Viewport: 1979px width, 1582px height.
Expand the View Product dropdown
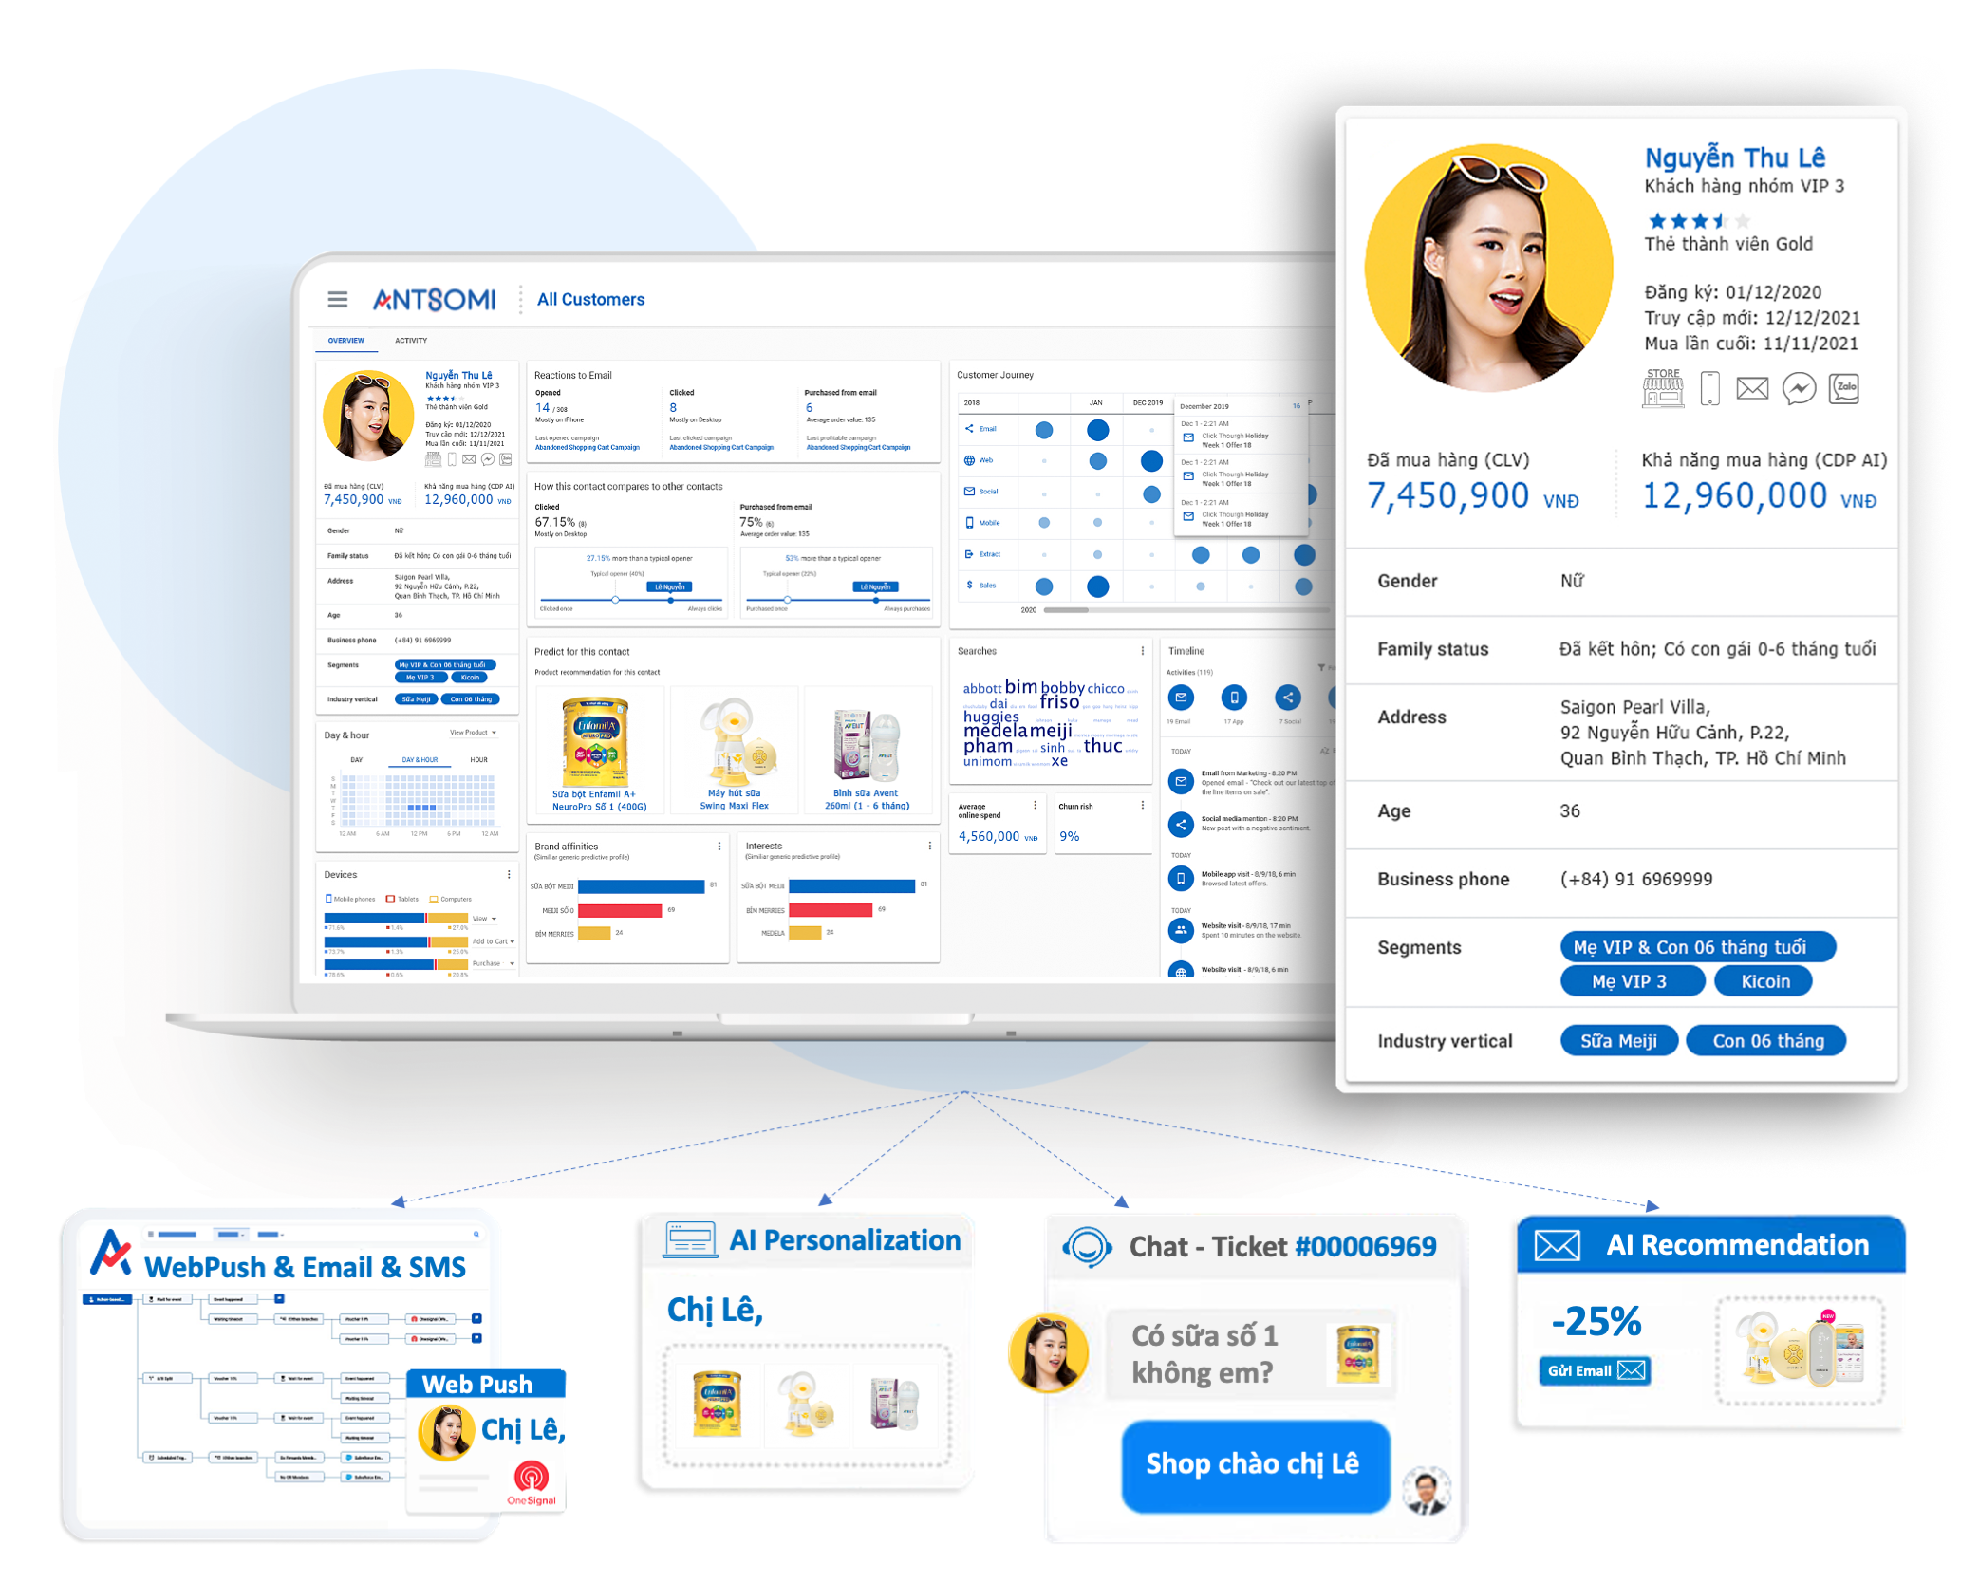tap(473, 733)
